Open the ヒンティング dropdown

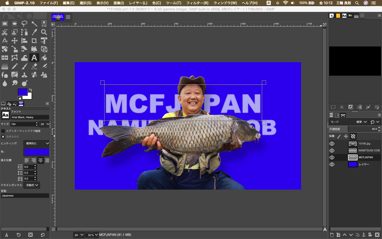coord(37,143)
